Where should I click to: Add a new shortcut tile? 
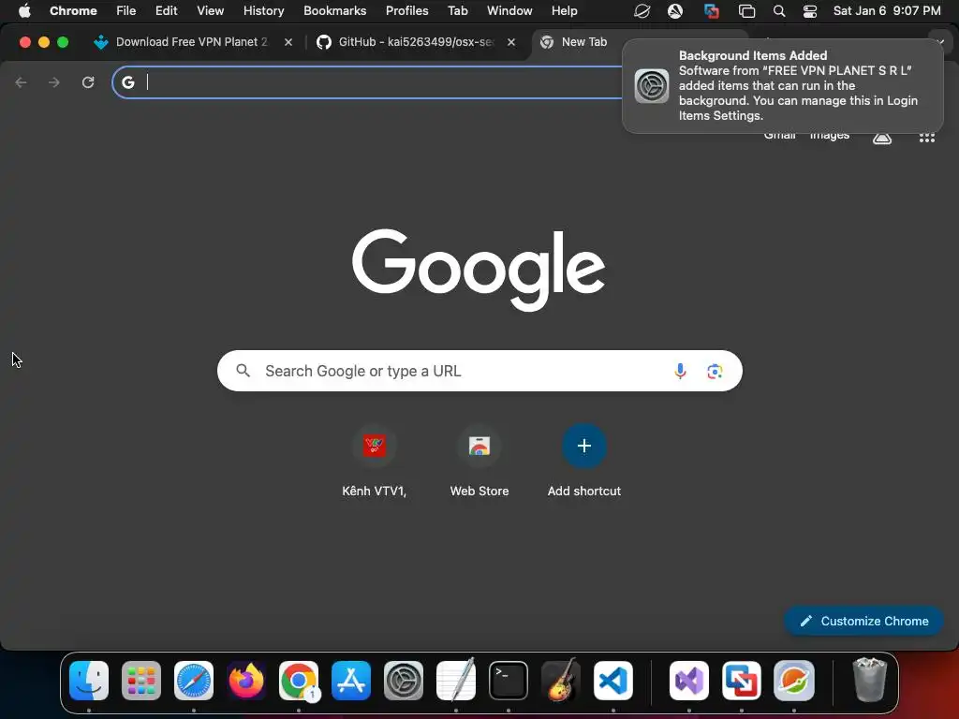(x=584, y=461)
